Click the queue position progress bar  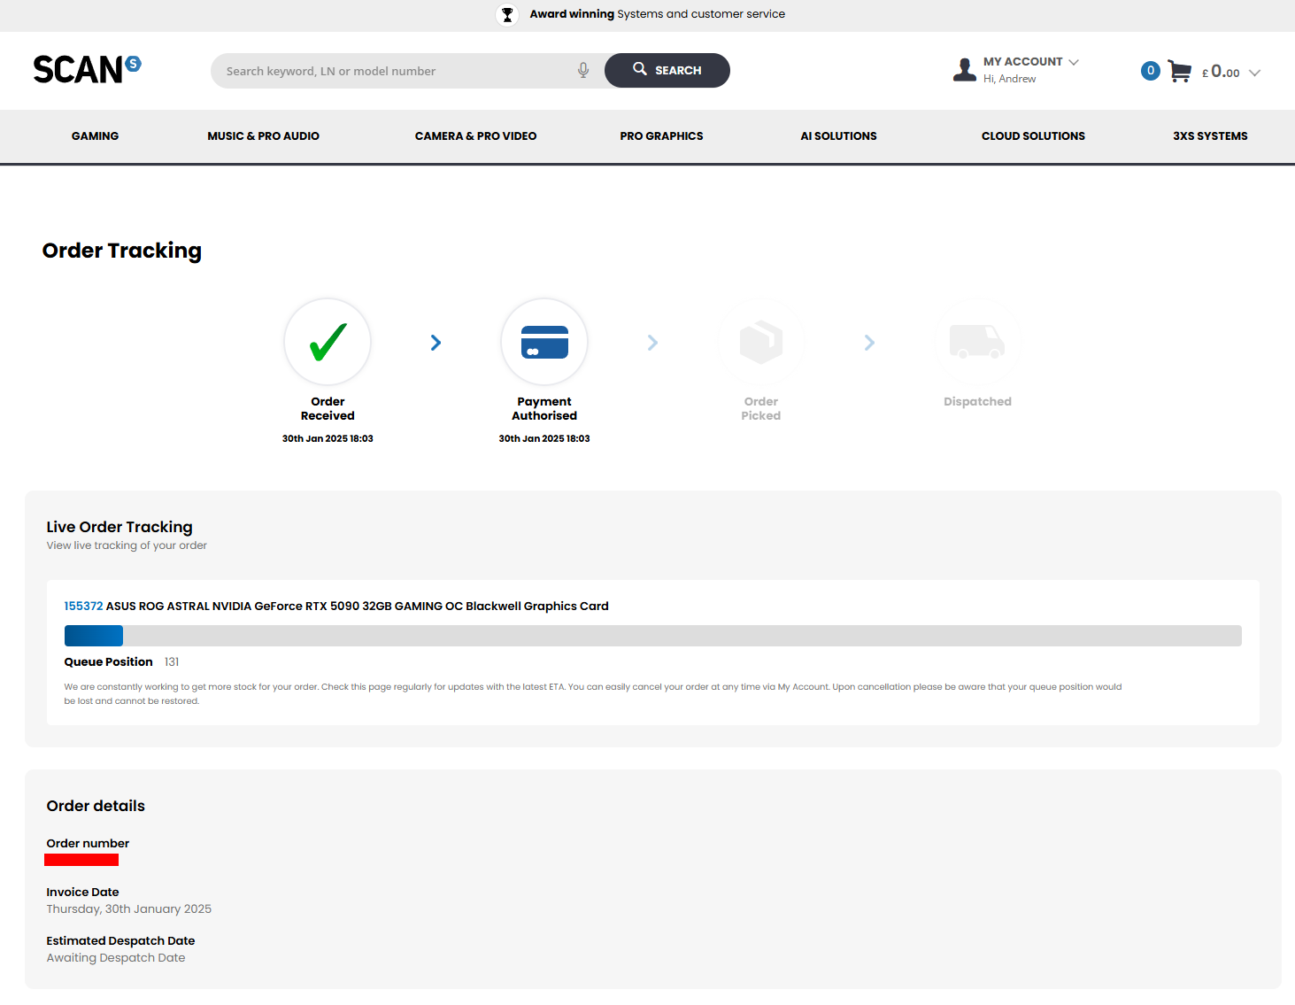point(652,636)
